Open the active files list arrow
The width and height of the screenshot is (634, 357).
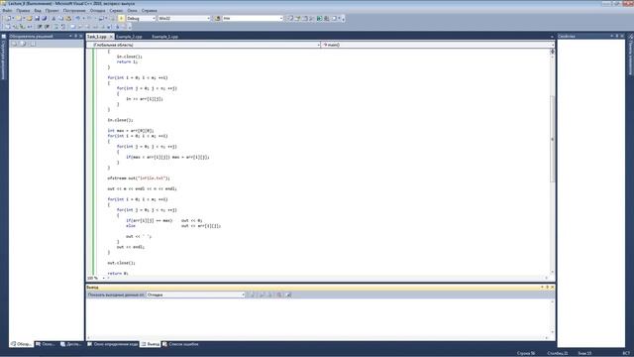coord(552,37)
